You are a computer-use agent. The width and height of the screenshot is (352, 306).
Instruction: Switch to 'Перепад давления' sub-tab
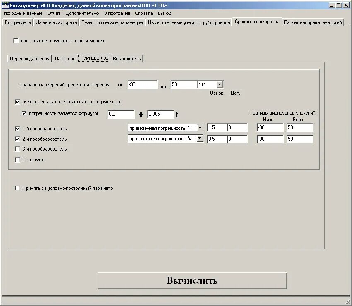[x=30, y=59]
